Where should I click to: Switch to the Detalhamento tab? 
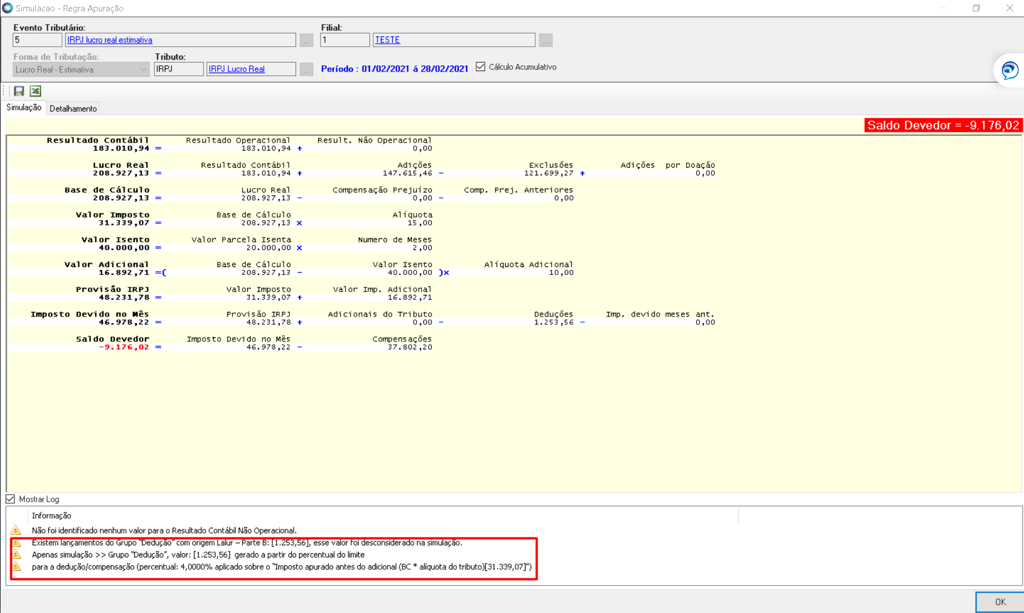pos(73,109)
